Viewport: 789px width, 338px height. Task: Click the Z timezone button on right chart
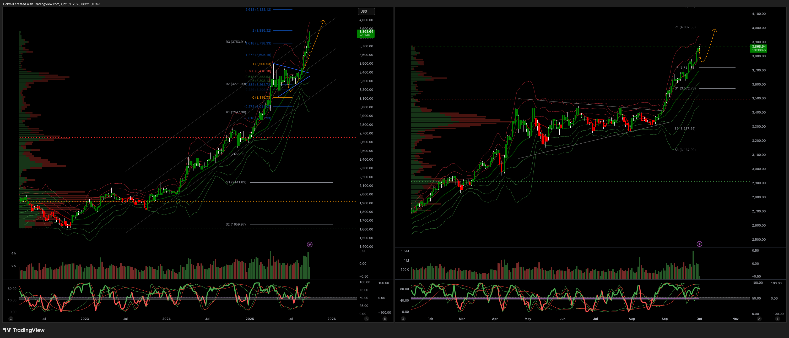tap(403, 319)
